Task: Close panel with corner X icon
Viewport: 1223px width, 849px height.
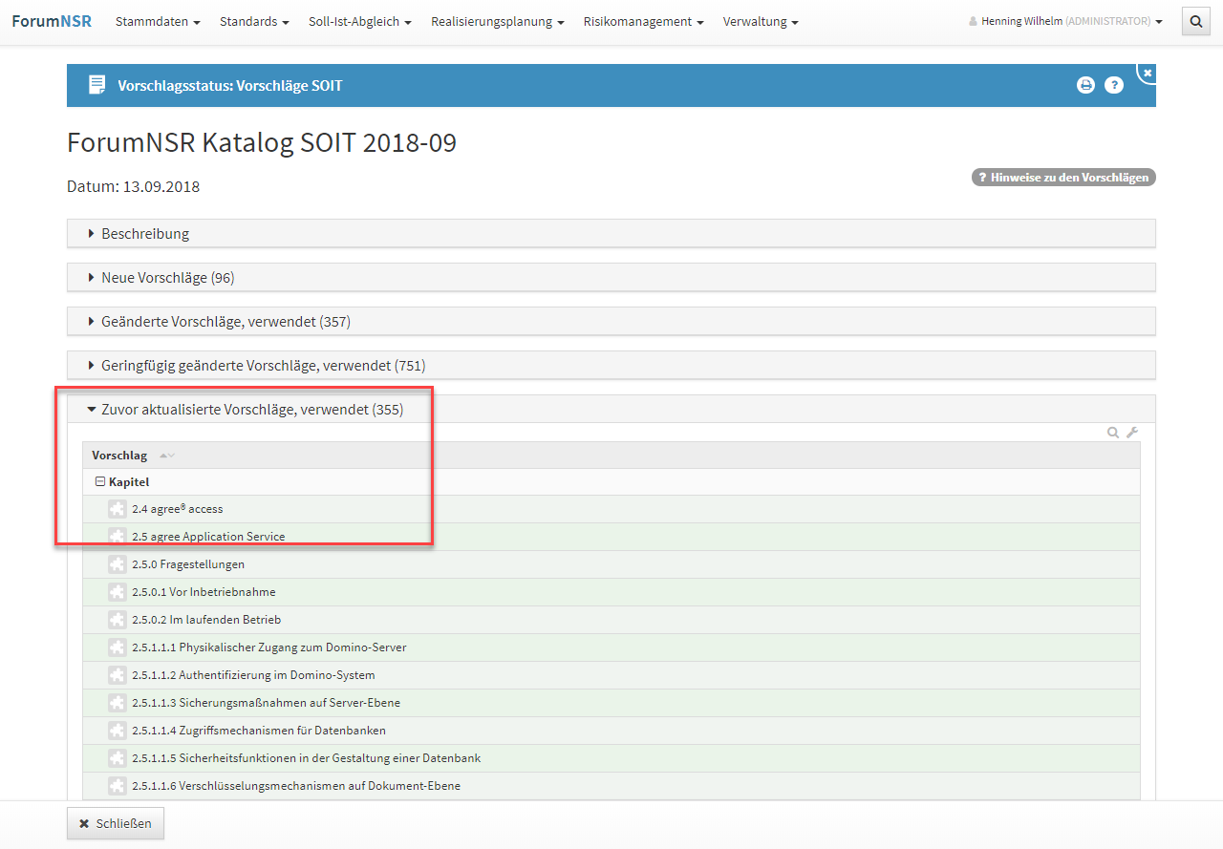Action: tap(1148, 73)
